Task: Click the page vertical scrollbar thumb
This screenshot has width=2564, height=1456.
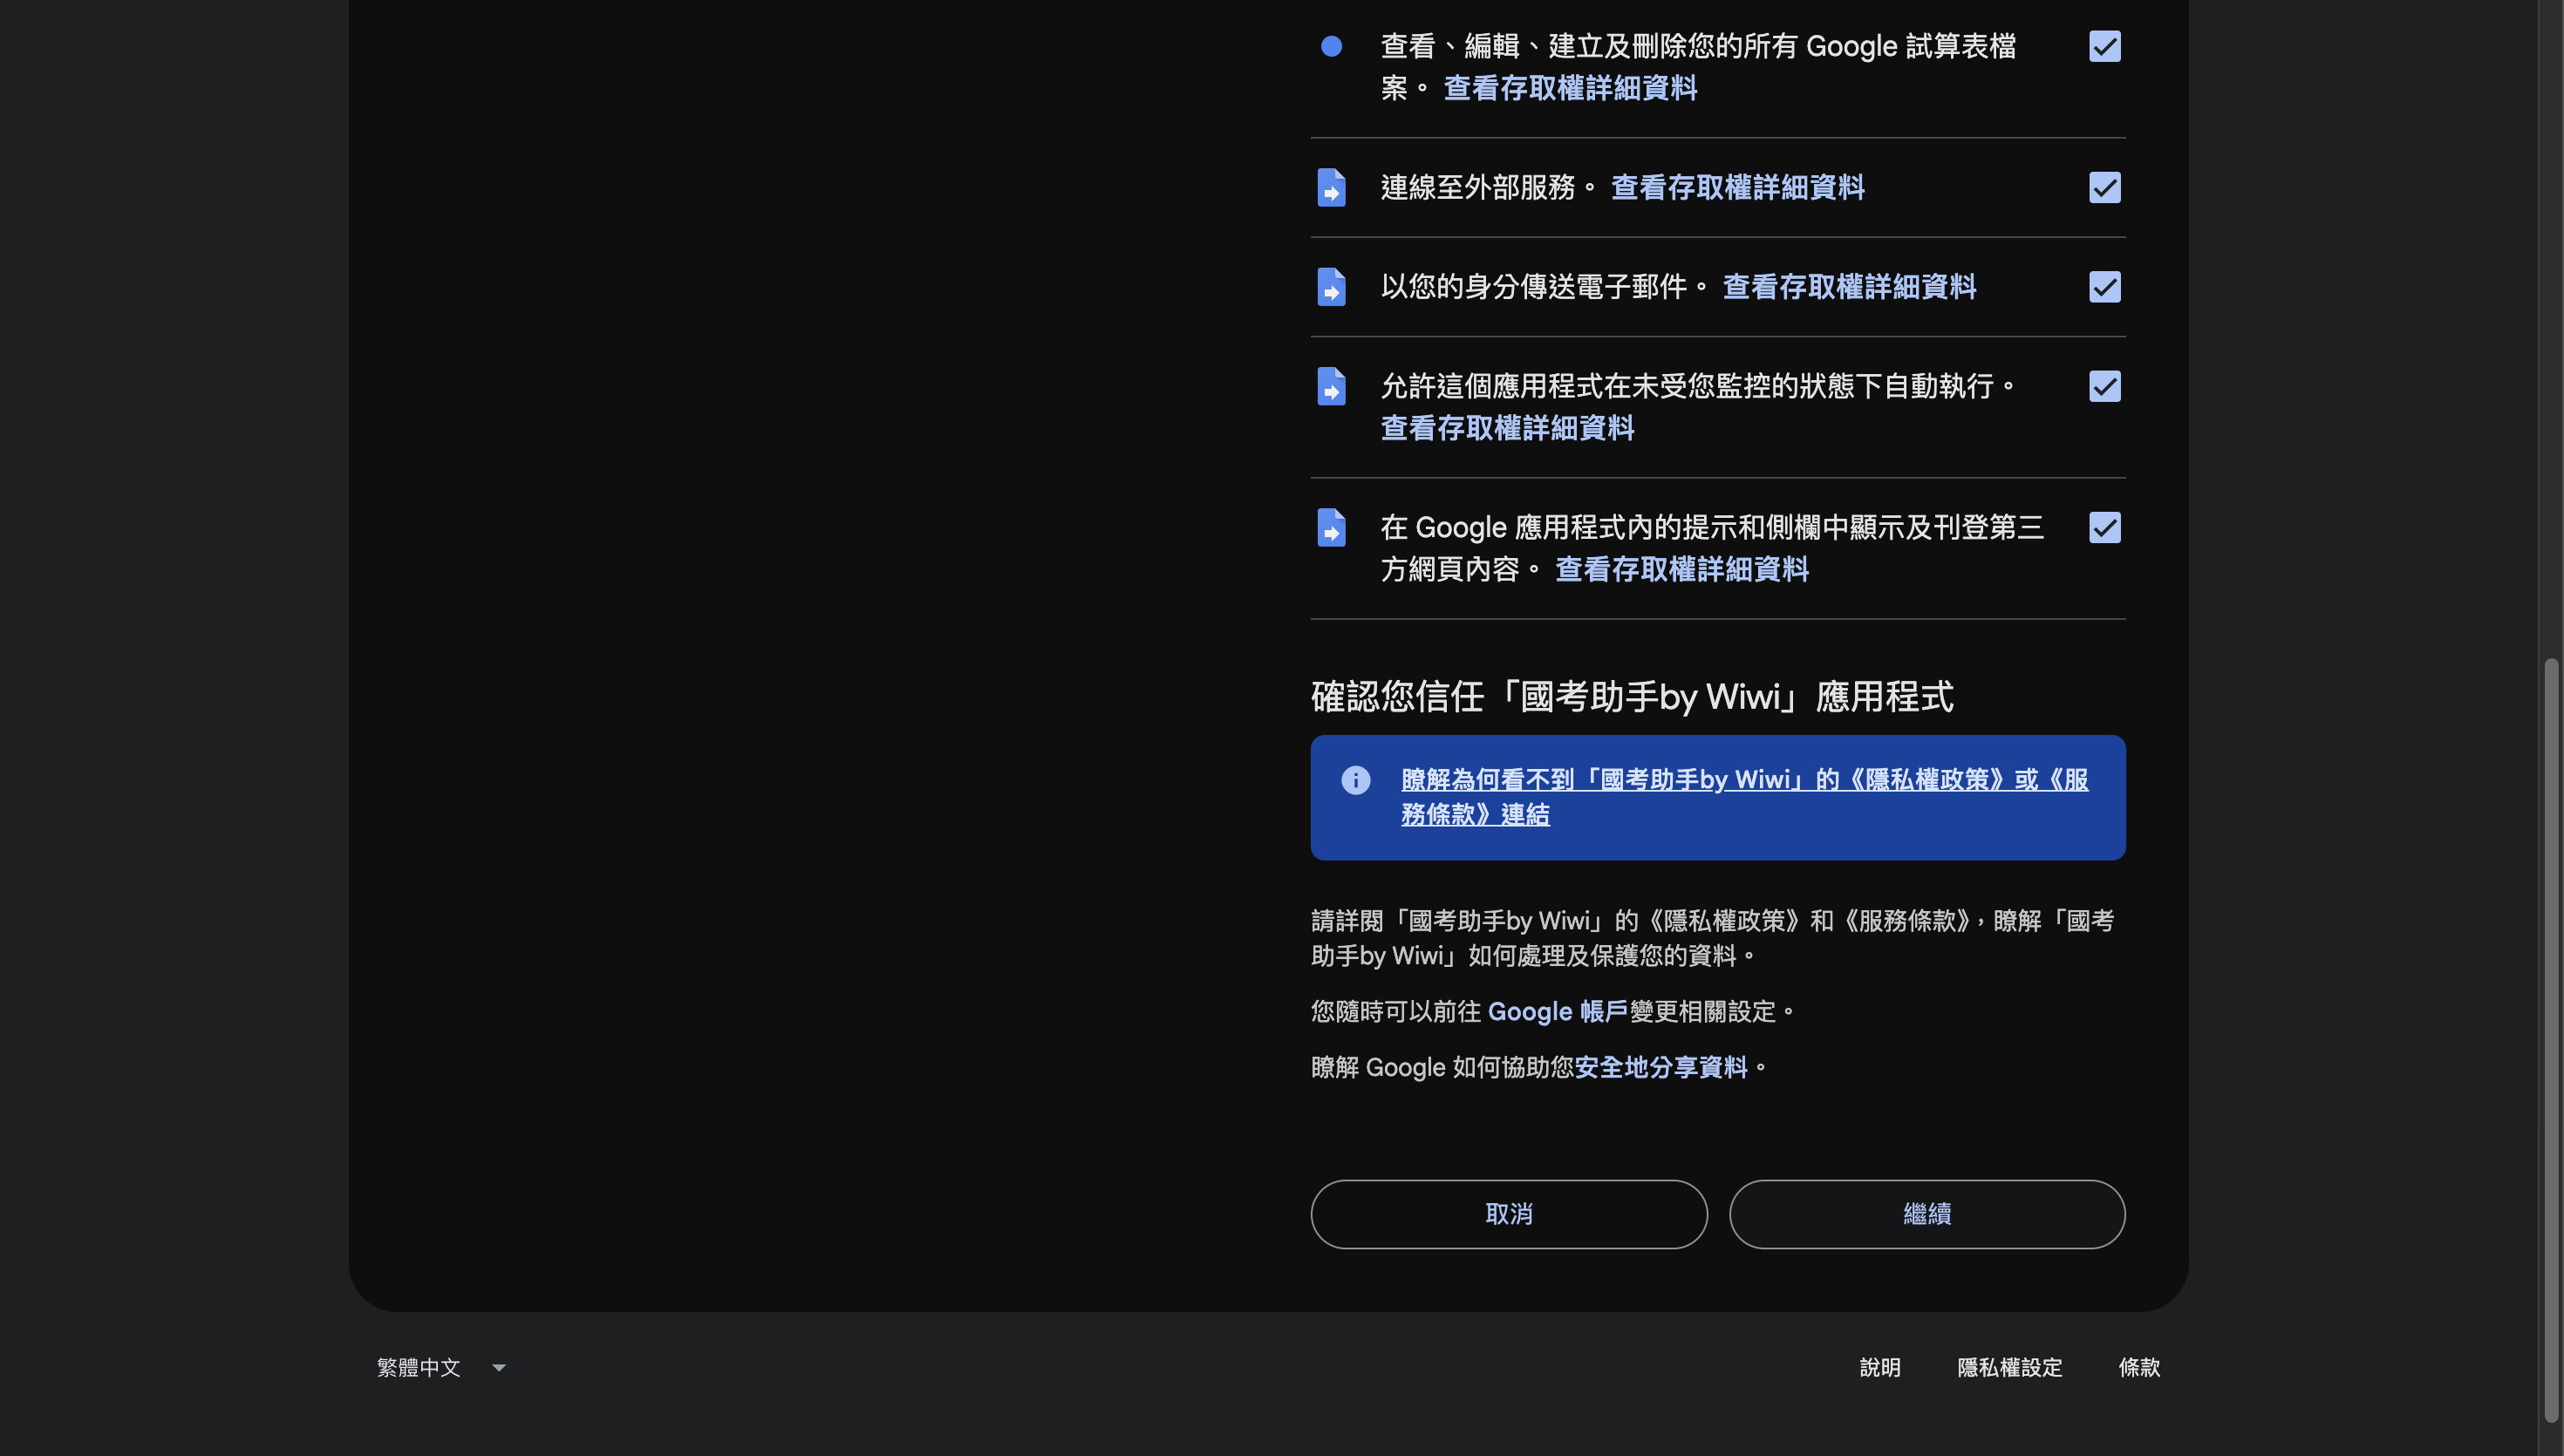Action: pyautogui.click(x=2551, y=1040)
